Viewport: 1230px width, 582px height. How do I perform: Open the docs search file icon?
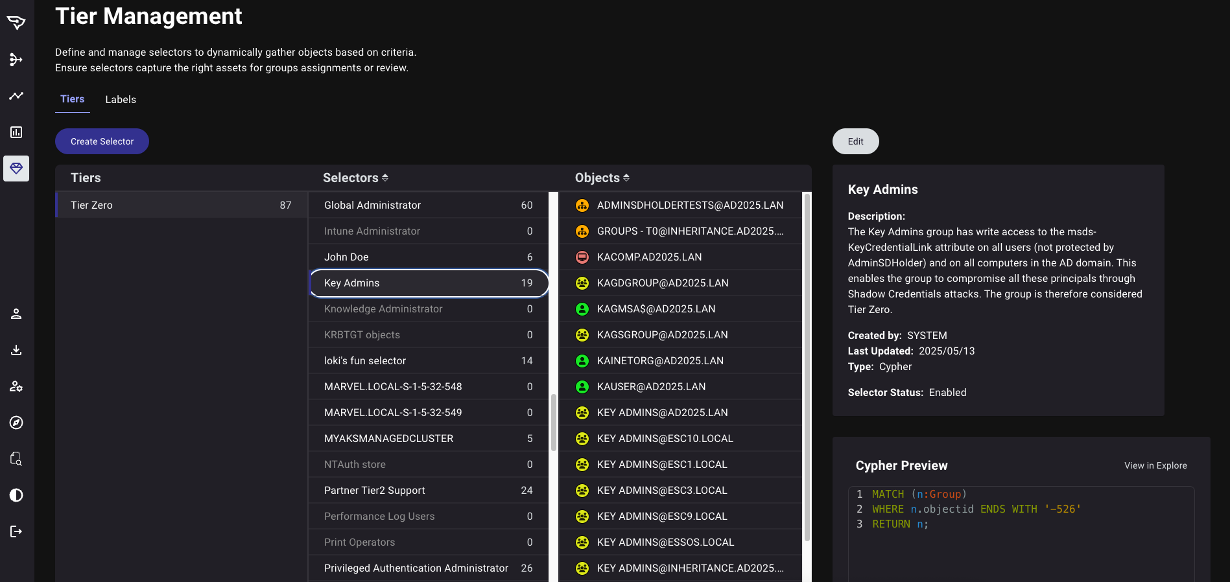pos(16,459)
